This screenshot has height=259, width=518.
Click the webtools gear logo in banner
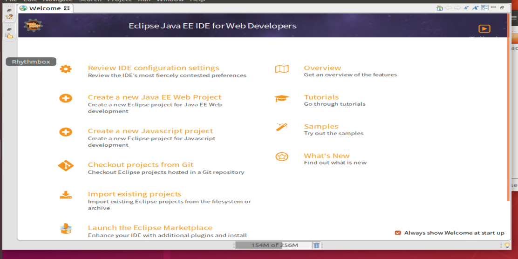pos(34,25)
